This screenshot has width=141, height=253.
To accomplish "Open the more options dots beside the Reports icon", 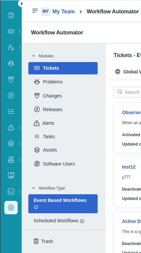I will click(x=19, y=192).
